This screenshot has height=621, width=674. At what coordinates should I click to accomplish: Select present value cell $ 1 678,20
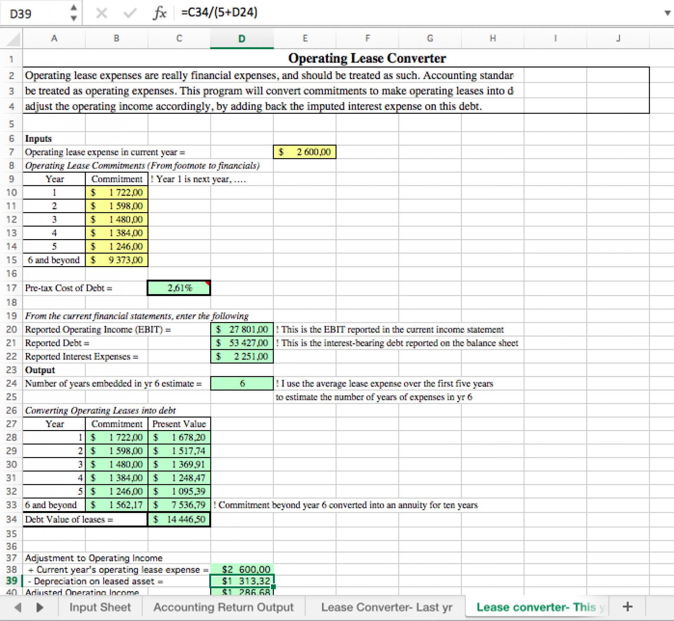(179, 437)
